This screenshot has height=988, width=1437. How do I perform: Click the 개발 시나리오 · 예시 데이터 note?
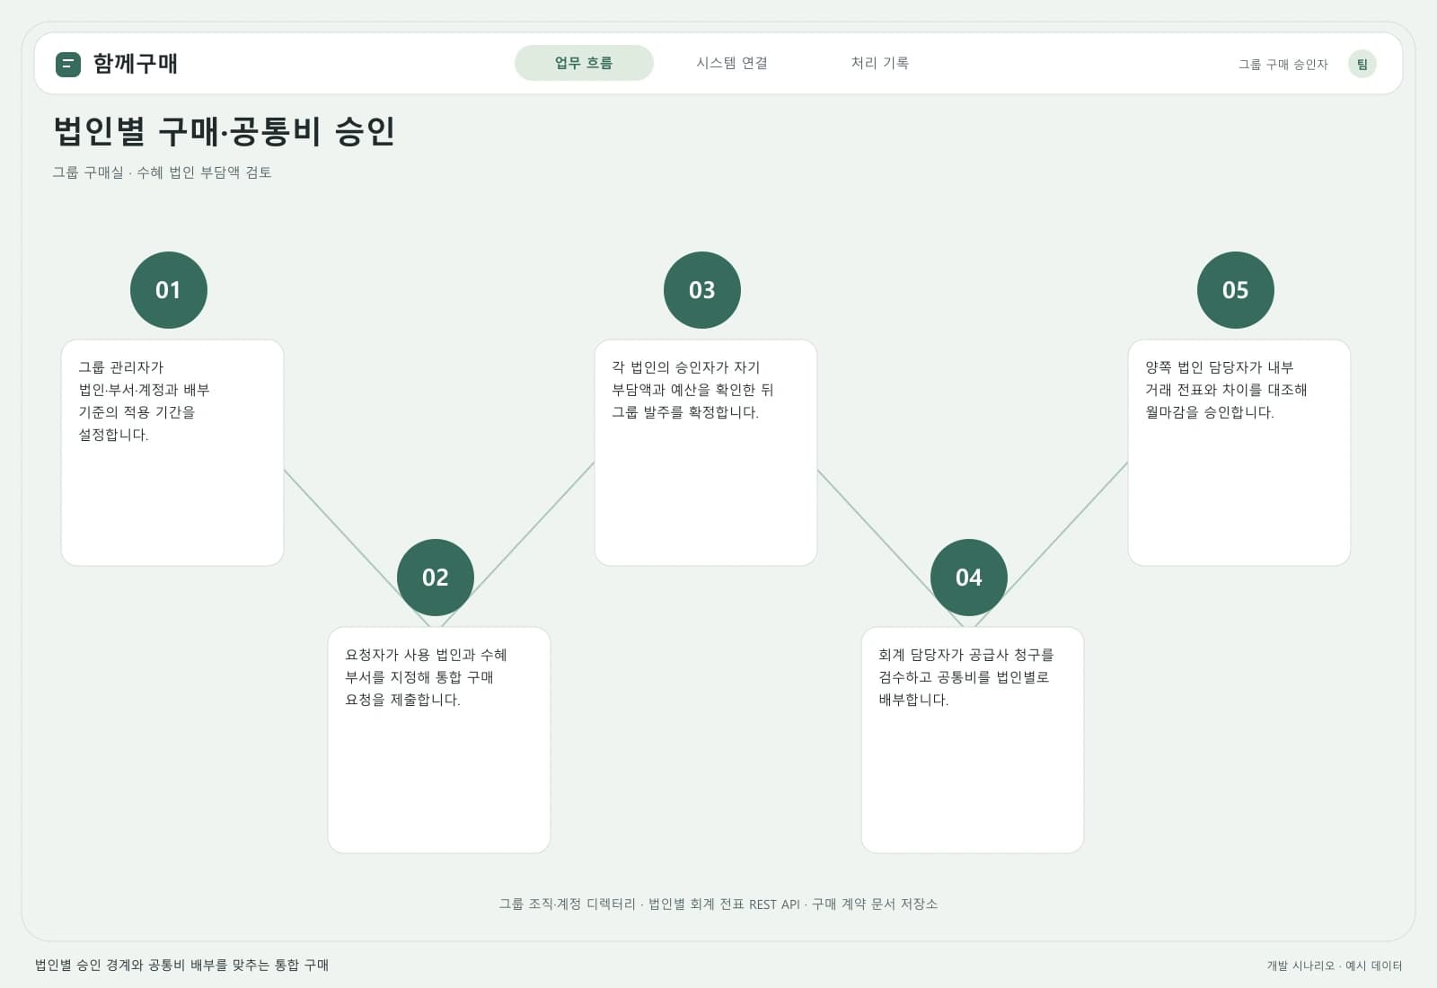coord(1335,966)
